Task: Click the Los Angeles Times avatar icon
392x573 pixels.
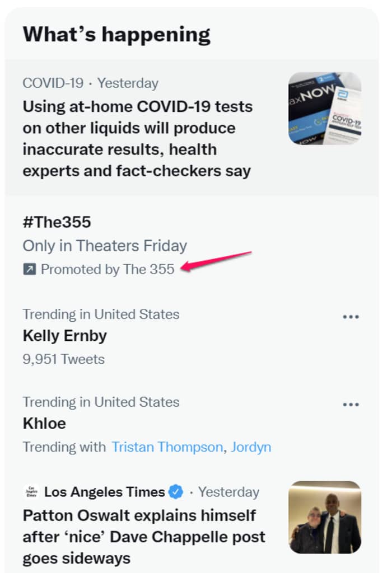Action: tap(31, 492)
